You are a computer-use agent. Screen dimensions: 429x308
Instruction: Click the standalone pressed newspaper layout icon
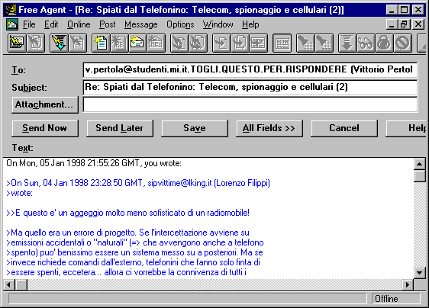[x=282, y=43]
